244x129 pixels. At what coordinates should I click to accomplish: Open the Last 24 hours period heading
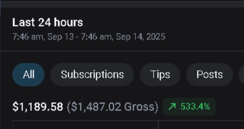[x=48, y=23]
